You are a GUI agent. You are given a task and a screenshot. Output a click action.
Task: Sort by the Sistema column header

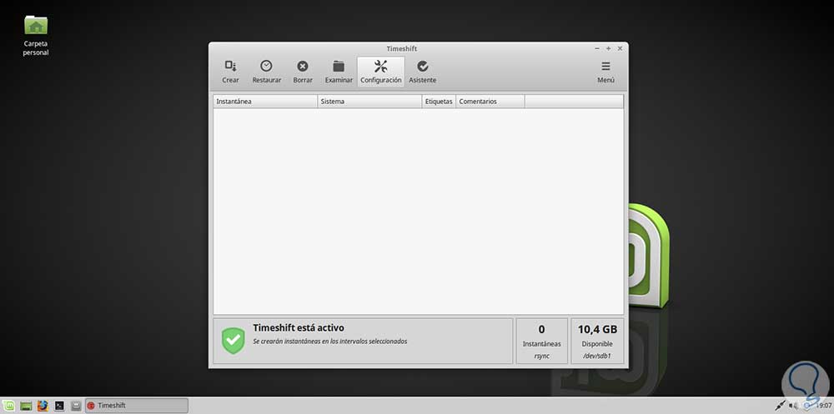[369, 102]
